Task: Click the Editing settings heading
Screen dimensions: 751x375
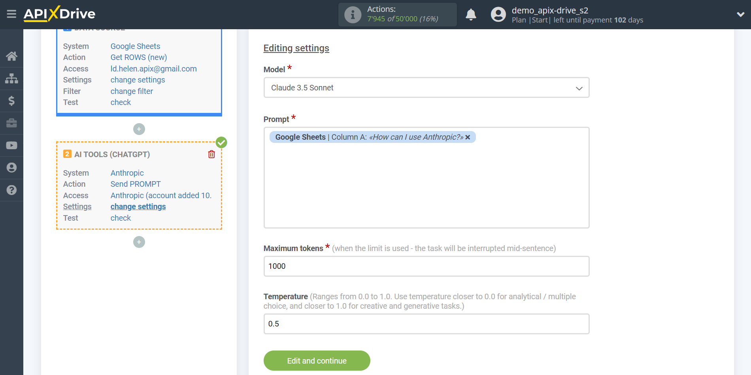Action: 296,48
